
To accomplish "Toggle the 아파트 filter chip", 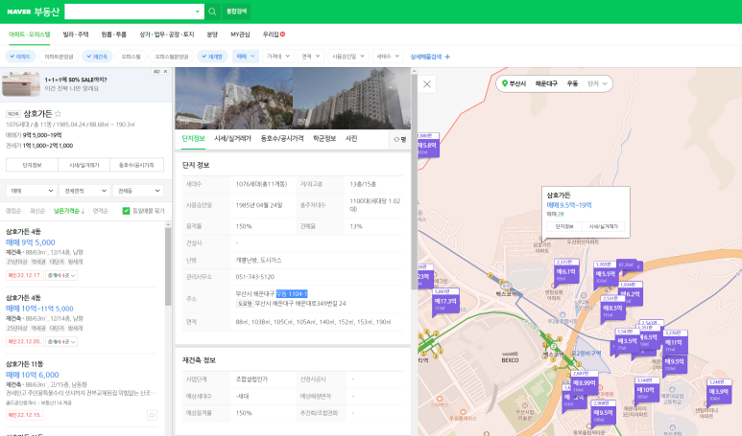I will [19, 57].
